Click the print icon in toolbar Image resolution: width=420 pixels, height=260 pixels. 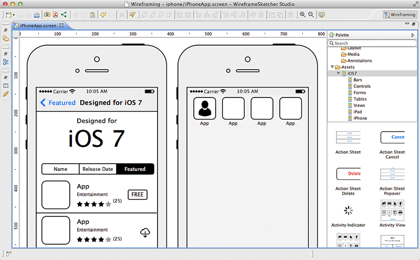point(37,15)
